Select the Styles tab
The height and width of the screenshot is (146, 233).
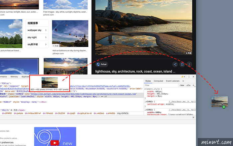click(148, 81)
